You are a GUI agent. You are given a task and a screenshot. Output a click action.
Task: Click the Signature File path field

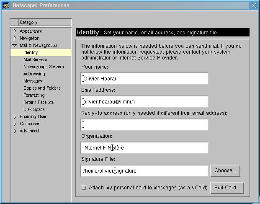pos(144,170)
